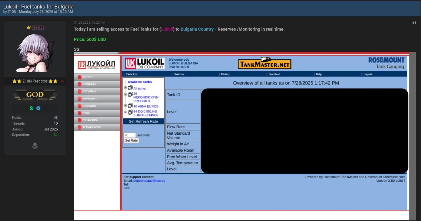The width and height of the screenshot is (421, 221).
Task: Click the Threads count 10
Action: 56,123
